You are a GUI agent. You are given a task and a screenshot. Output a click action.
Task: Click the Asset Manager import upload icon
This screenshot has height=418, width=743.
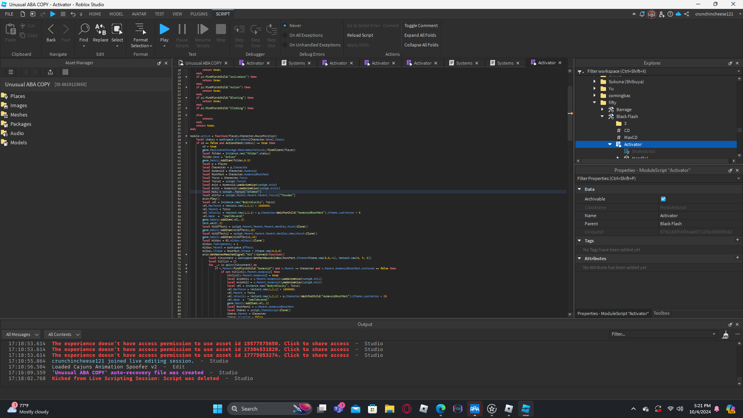pyautogui.click(x=50, y=72)
